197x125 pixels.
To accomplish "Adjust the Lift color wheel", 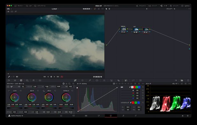I will (15, 97).
